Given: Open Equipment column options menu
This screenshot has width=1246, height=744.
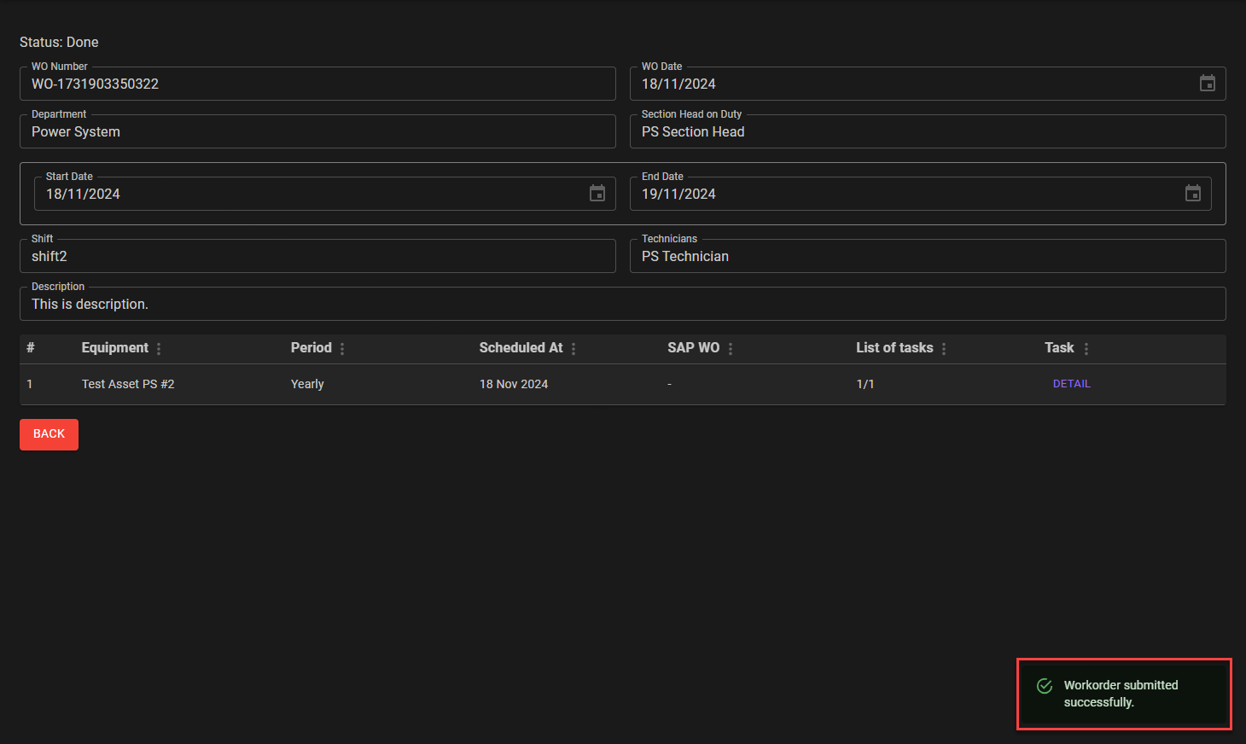Looking at the screenshot, I should pyautogui.click(x=159, y=349).
